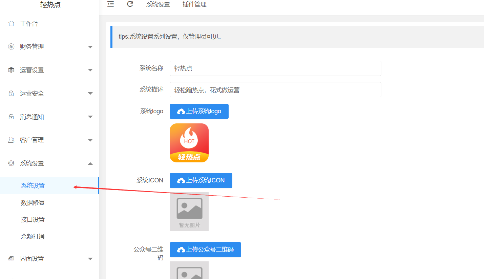Click the 界面设置 menu label

point(32,259)
